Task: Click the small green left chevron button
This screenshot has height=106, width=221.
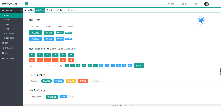Action: click(72, 65)
